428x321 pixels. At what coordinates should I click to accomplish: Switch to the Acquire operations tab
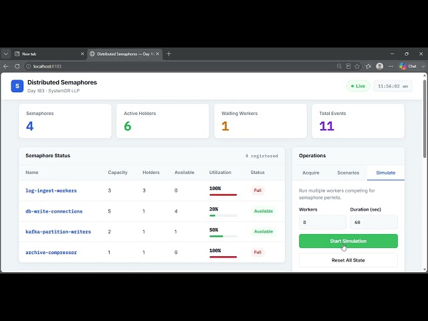tap(310, 173)
